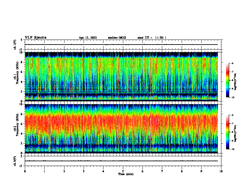
Task: Click the ch.2 colorbar log(PSD) unit label
Action: pos(235,134)
